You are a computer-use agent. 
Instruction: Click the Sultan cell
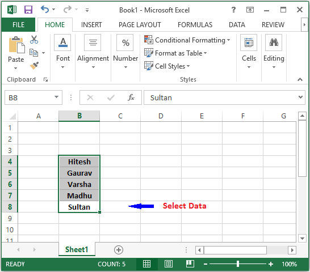(79, 207)
